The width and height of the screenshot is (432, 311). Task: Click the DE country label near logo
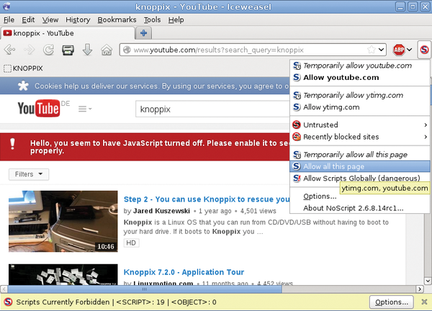(66, 104)
